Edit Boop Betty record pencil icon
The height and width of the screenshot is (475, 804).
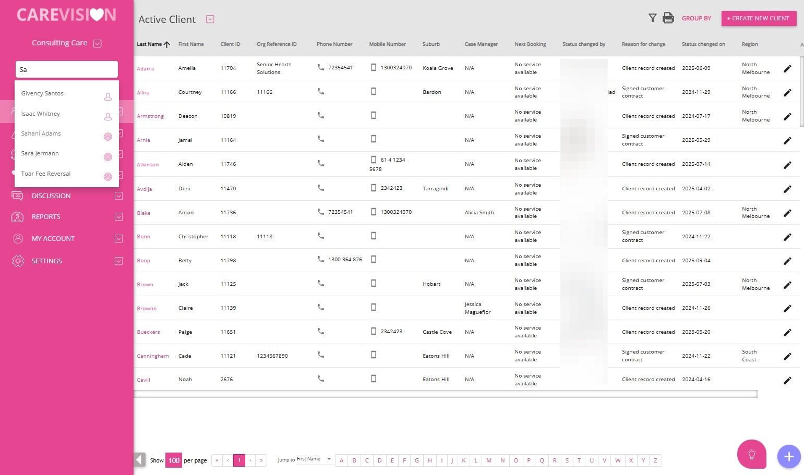click(x=788, y=261)
